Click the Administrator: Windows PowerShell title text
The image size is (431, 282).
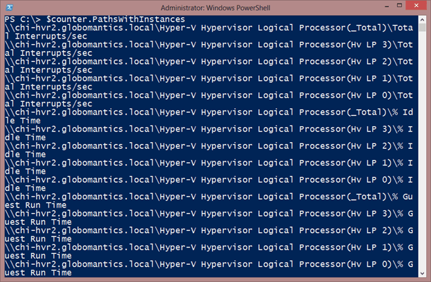tap(215, 8)
